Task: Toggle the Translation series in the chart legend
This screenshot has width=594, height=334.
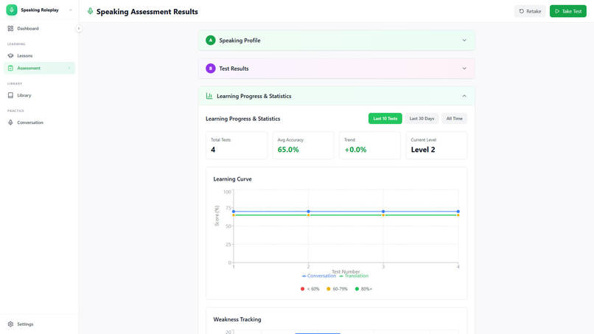Action: (x=354, y=276)
